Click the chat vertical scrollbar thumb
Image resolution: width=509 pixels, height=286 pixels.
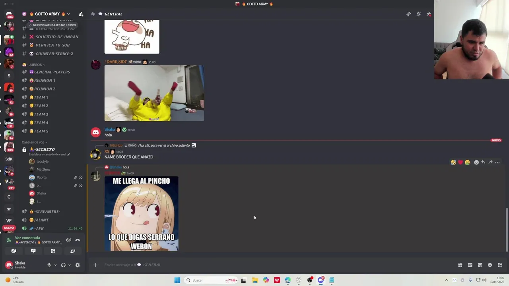point(507,229)
